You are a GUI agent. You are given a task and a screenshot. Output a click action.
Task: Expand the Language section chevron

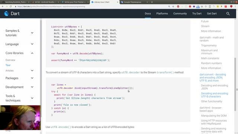(x=32, y=44)
